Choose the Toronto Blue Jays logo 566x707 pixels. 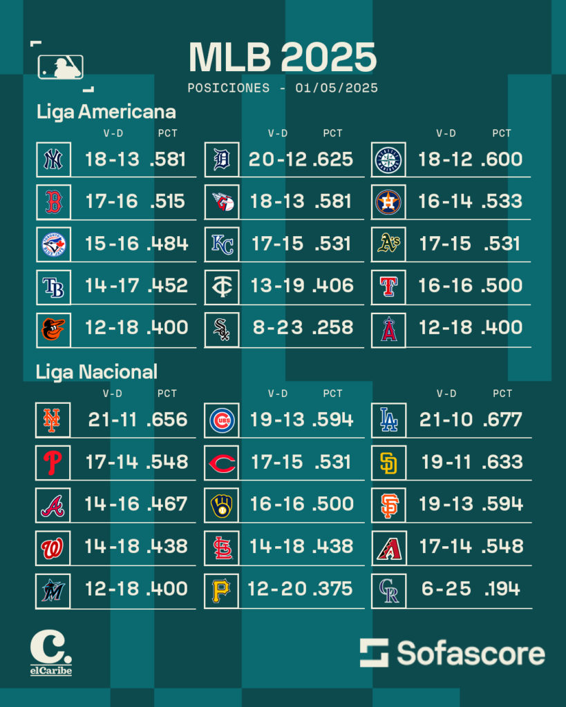[53, 244]
